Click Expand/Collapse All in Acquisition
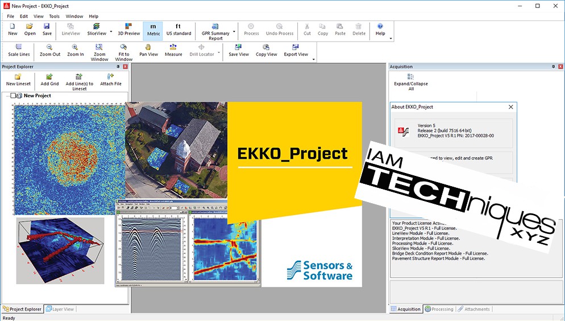 click(411, 82)
